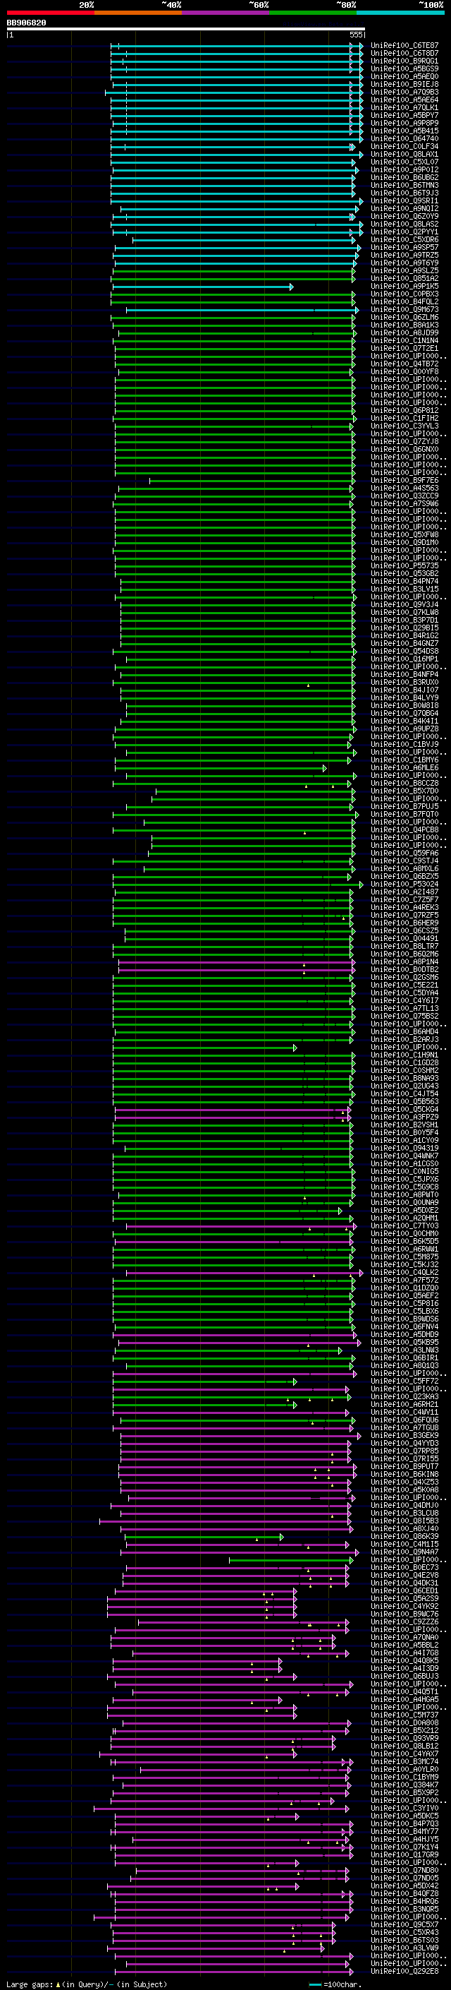Image resolution: width=451 pixels, height=1990 pixels.
Task: Select hit label UniRef100_A3FPZ9
Action: pyautogui.click(x=404, y=1117)
